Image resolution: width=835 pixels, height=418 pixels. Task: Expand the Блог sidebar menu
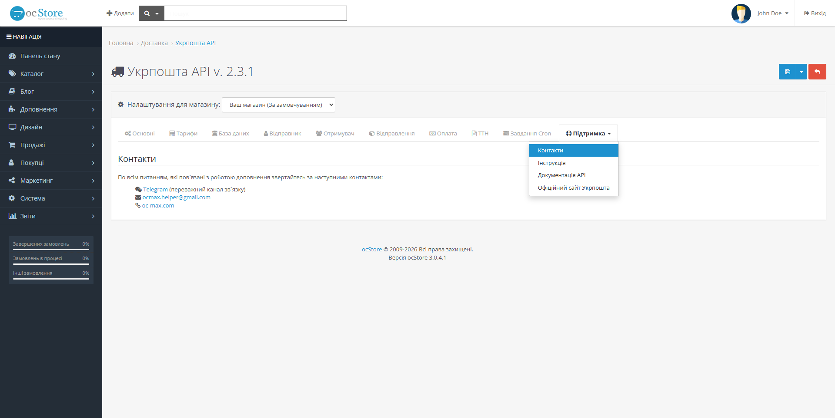click(x=51, y=92)
